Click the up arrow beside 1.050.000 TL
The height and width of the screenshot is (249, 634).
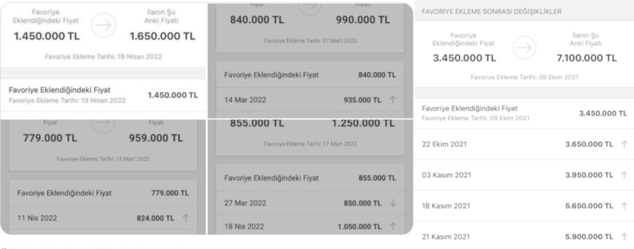pyautogui.click(x=393, y=226)
